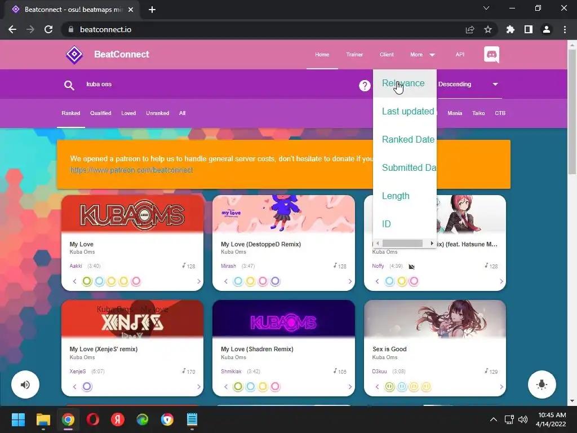577x433 pixels.
Task: Switch to the Loved status tab
Action: pyautogui.click(x=128, y=113)
